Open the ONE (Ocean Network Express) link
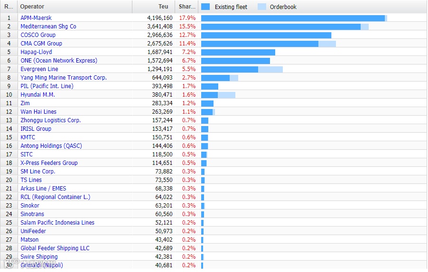This screenshot has height=272, width=428. tap(59, 61)
